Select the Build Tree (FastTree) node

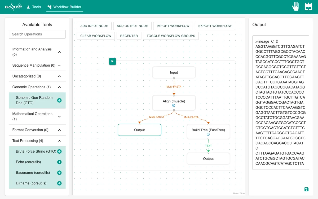208,132
